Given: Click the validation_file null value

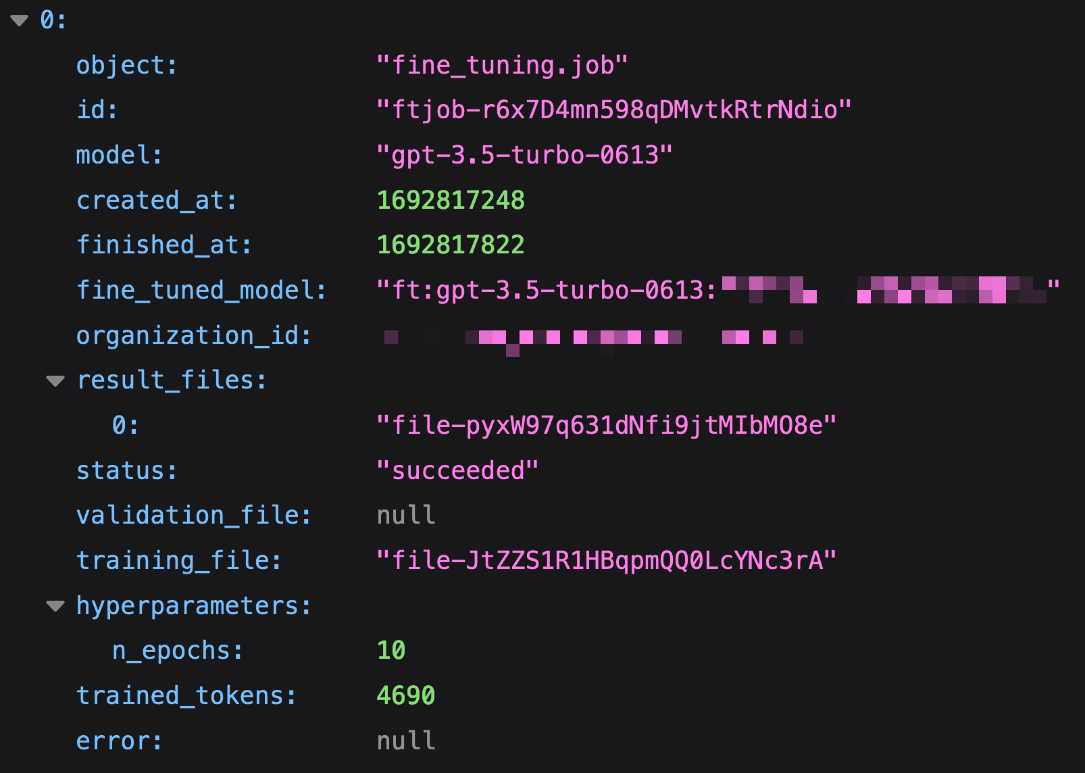Looking at the screenshot, I should 405,516.
